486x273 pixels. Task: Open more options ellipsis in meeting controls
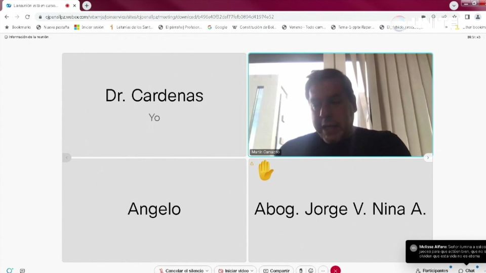(322, 270)
